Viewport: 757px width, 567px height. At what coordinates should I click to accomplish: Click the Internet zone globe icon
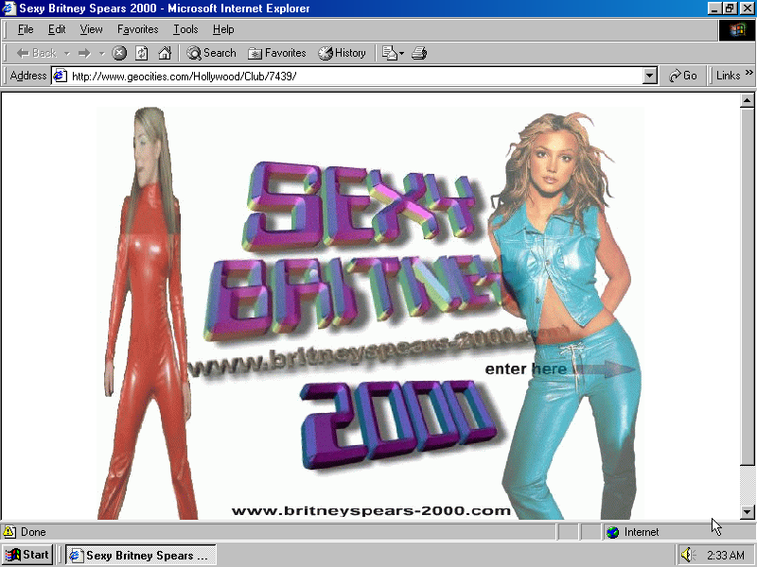click(x=612, y=532)
